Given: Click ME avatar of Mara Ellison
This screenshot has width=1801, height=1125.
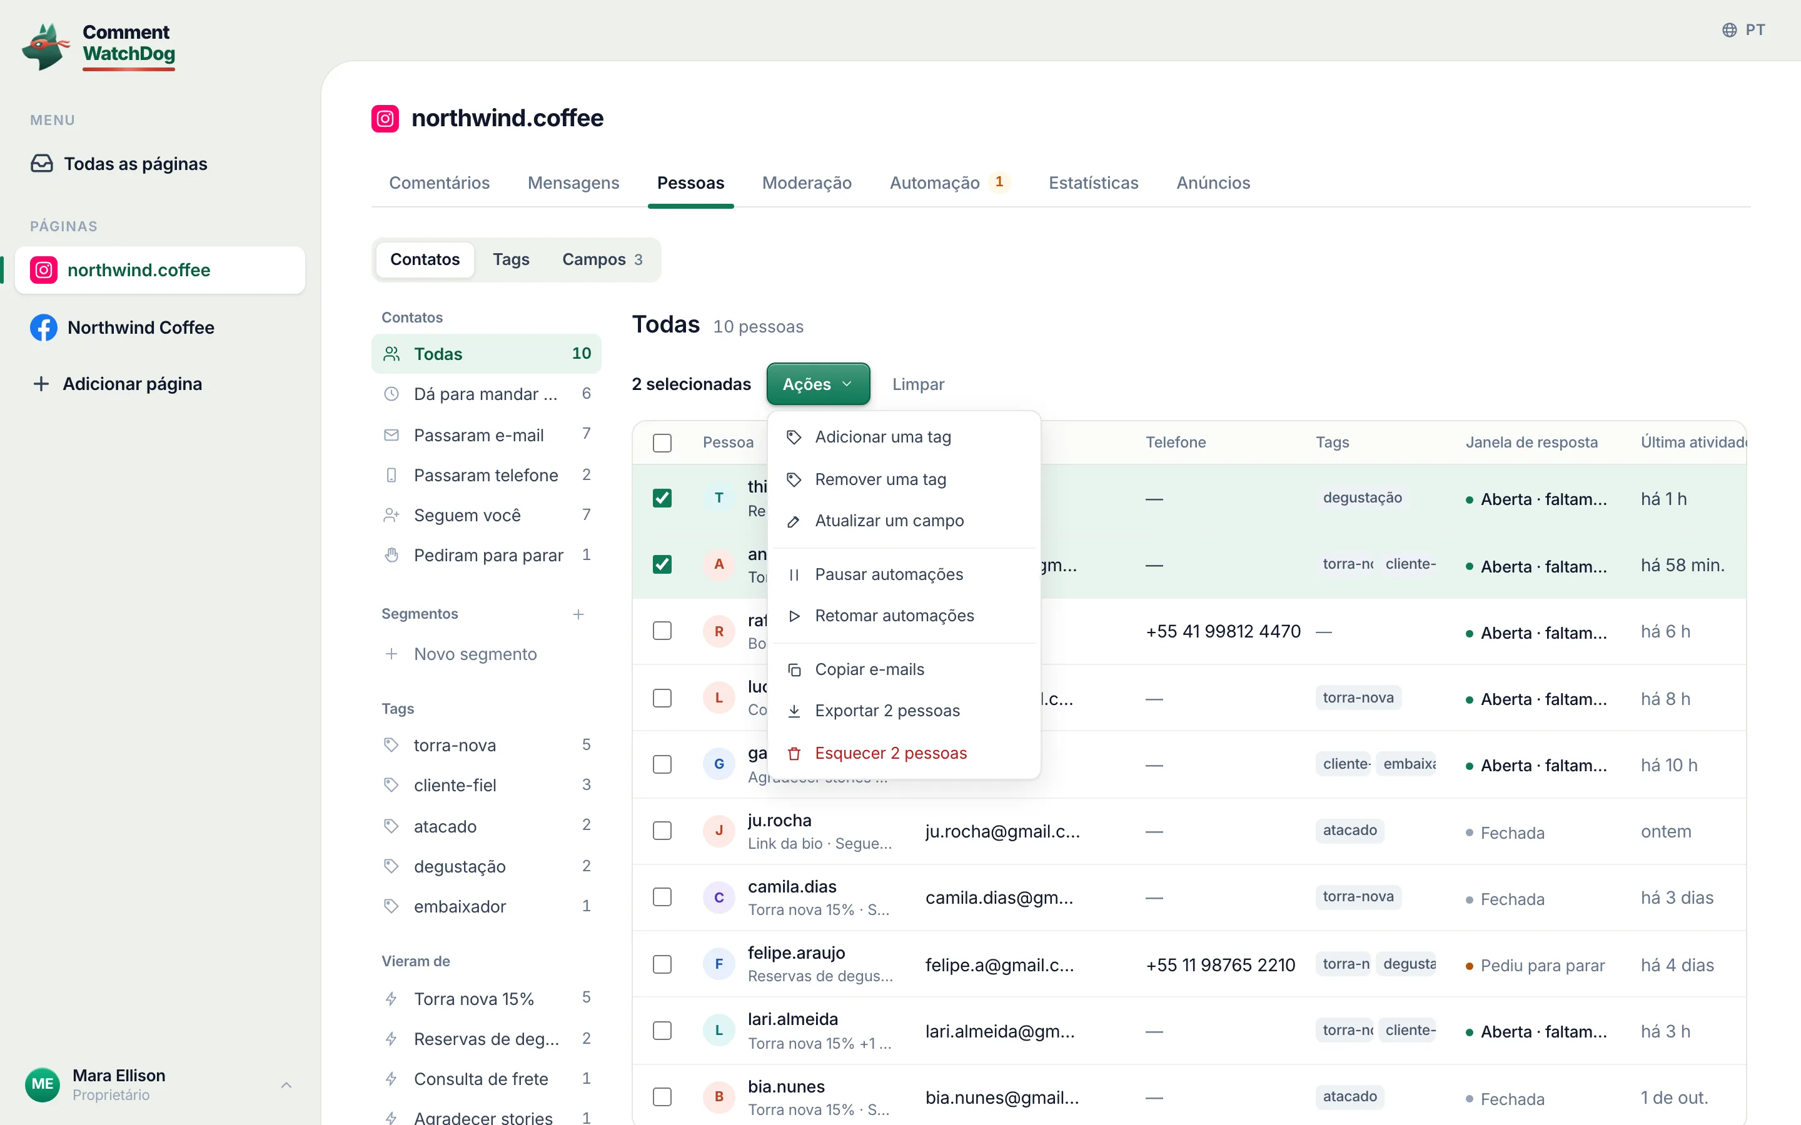Looking at the screenshot, I should [43, 1084].
